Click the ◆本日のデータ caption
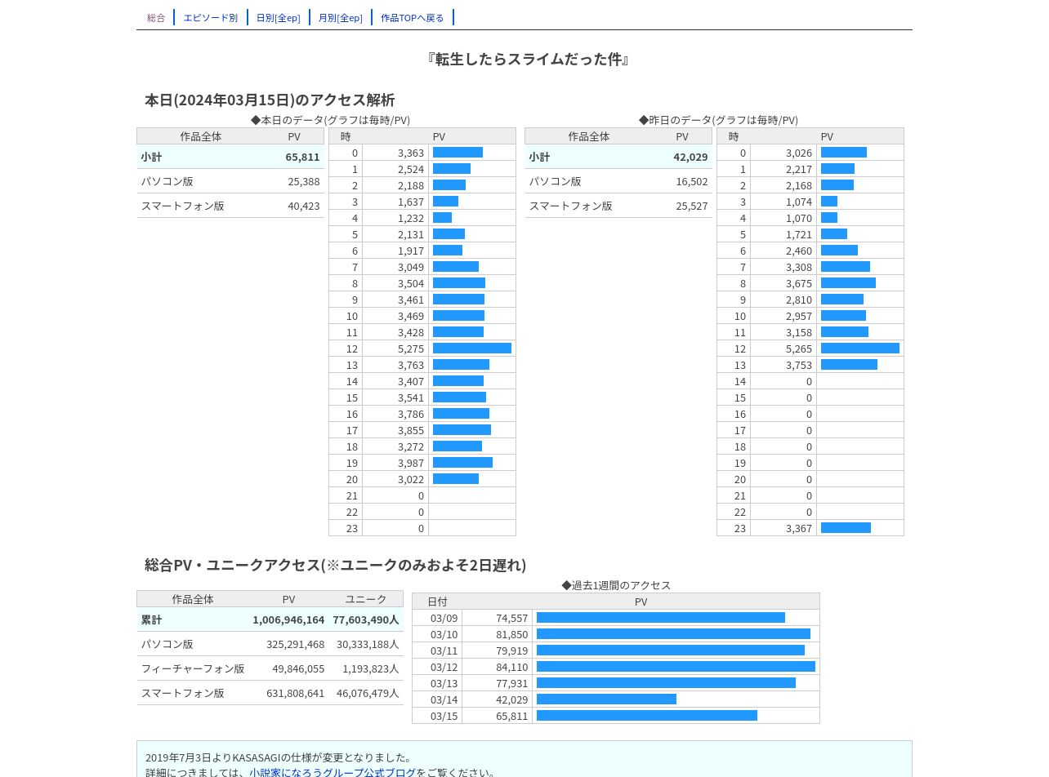This screenshot has width=1049, height=777. [330, 120]
